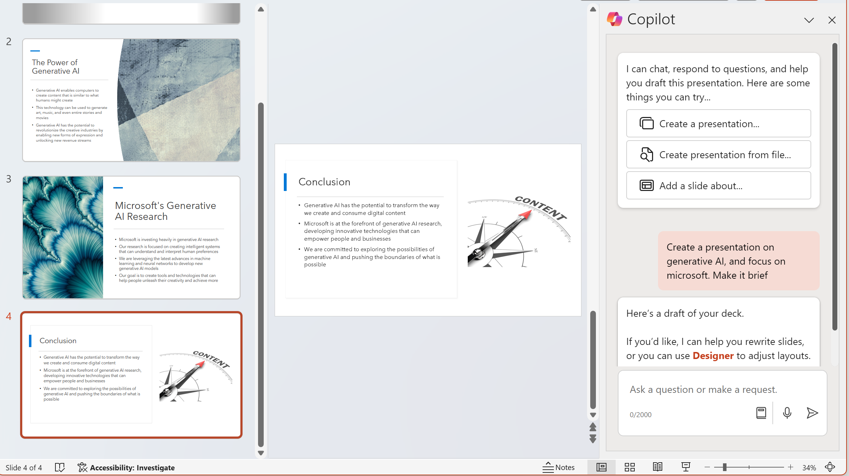Screen dimensions: 849x476
Task: Toggle Normal view button in status bar
Action: 602,467
